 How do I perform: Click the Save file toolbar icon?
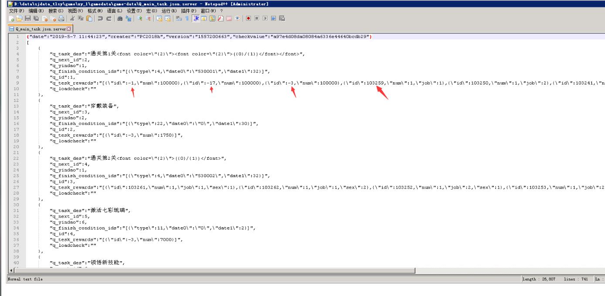pyautogui.click(x=28, y=19)
